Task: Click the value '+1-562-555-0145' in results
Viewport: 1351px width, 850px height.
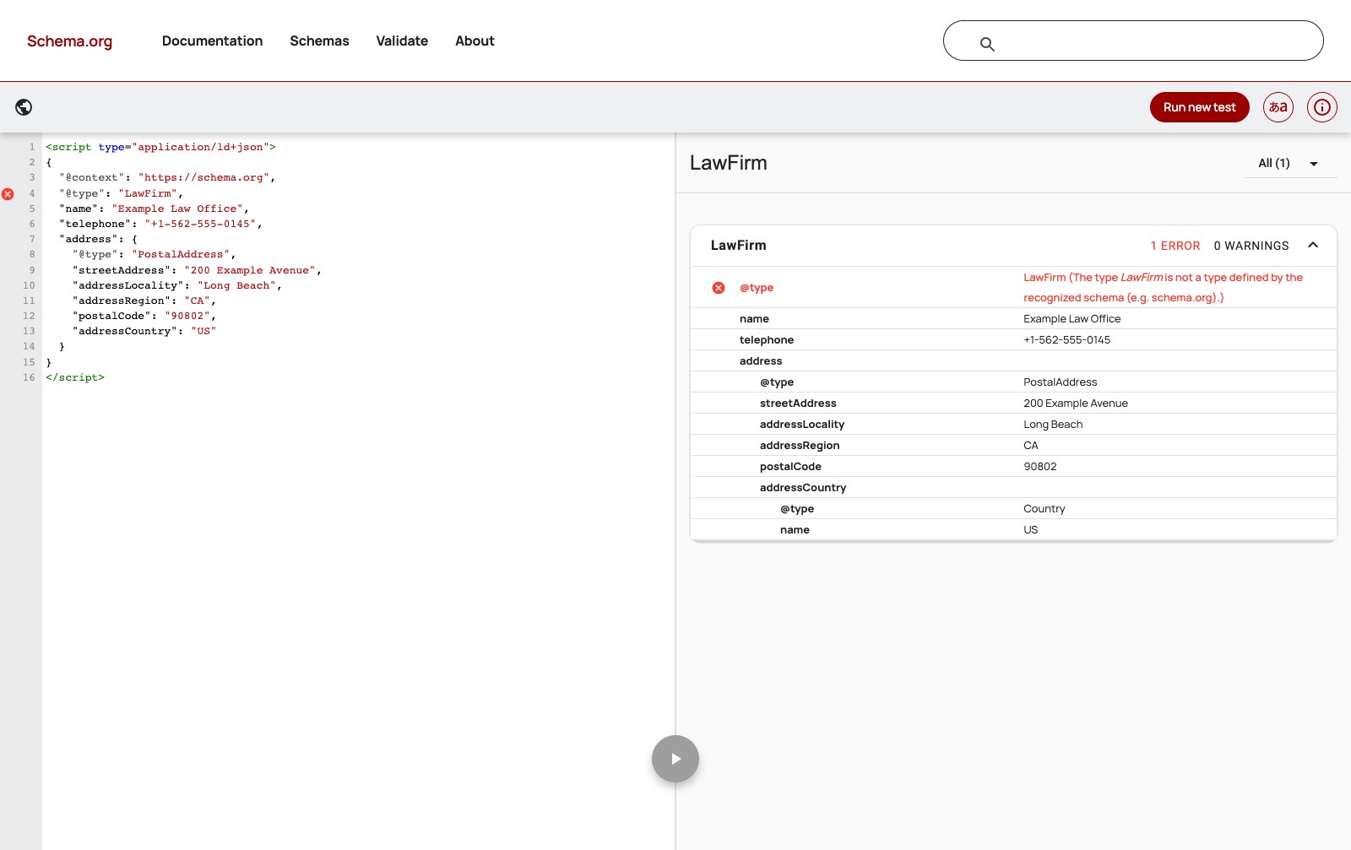Action: [x=1067, y=340]
